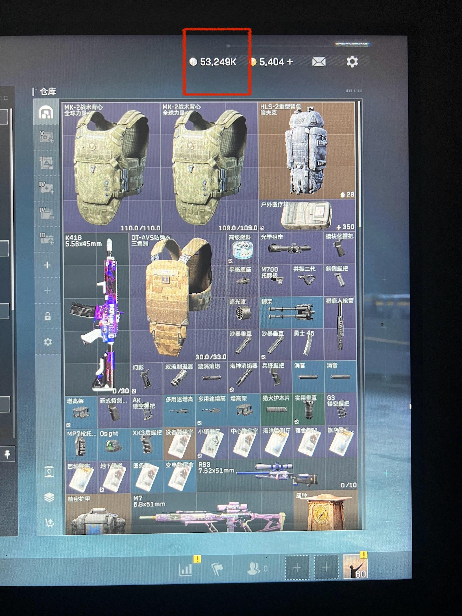
Task: Select the HLS-2重型背包 backpack
Action: pyautogui.click(x=307, y=151)
